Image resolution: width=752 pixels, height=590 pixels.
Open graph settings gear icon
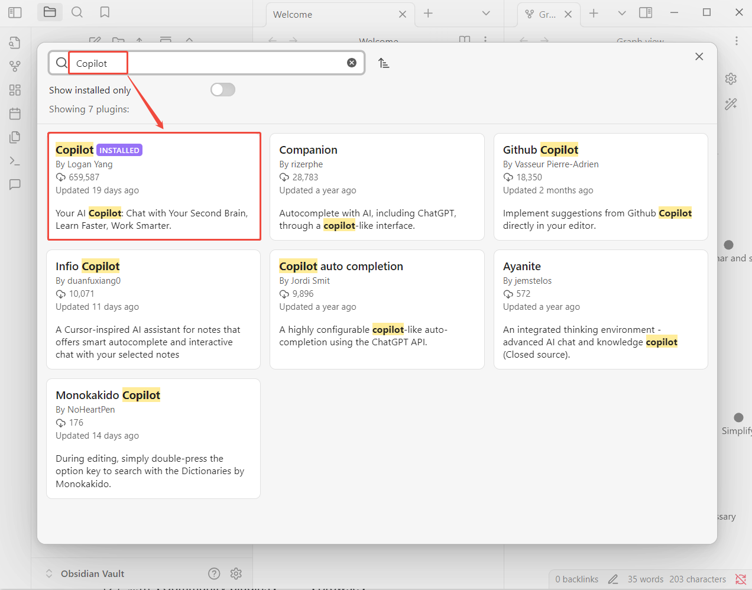coord(731,79)
